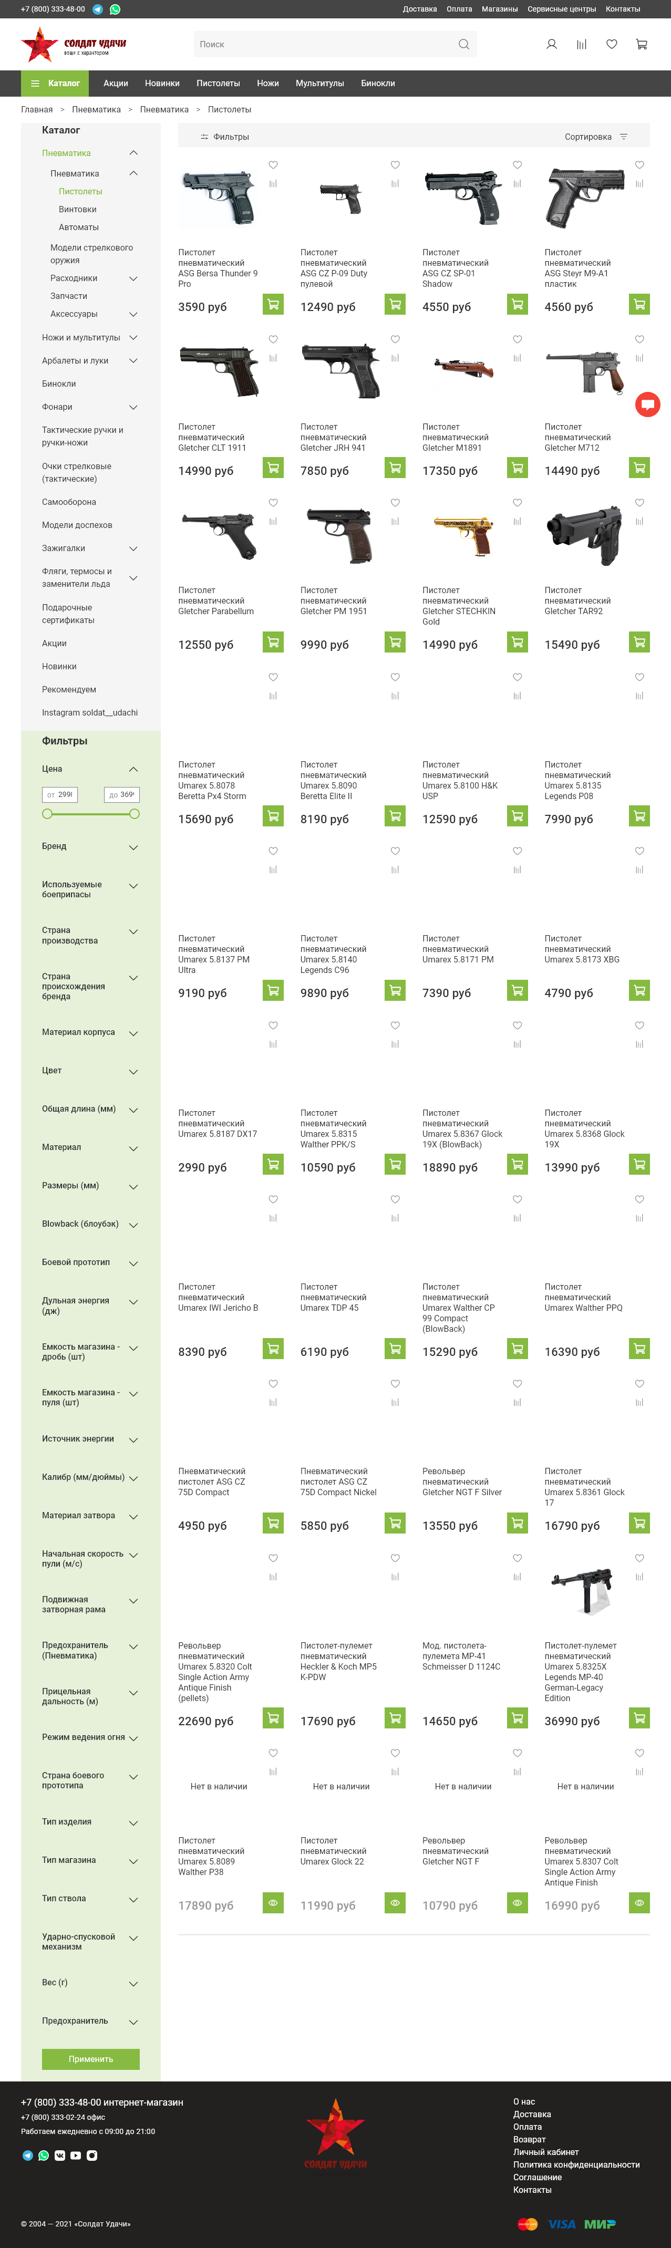Screen dimensions: 671x2248
Task: Open the red chat bubble widget
Action: click(x=647, y=404)
